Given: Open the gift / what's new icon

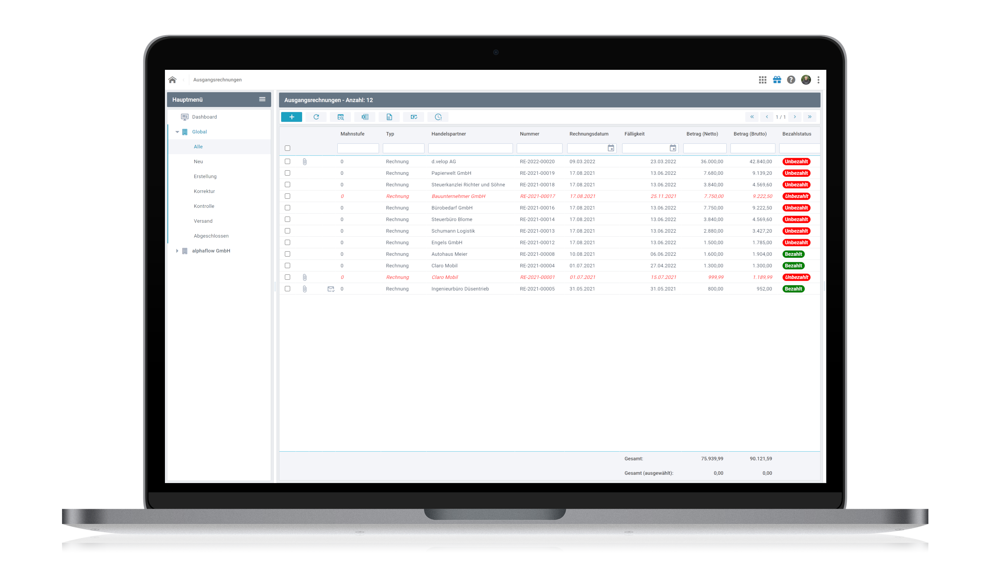Looking at the screenshot, I should click(777, 80).
